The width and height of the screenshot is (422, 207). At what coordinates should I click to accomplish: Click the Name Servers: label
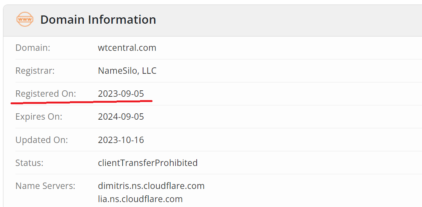tap(45, 186)
